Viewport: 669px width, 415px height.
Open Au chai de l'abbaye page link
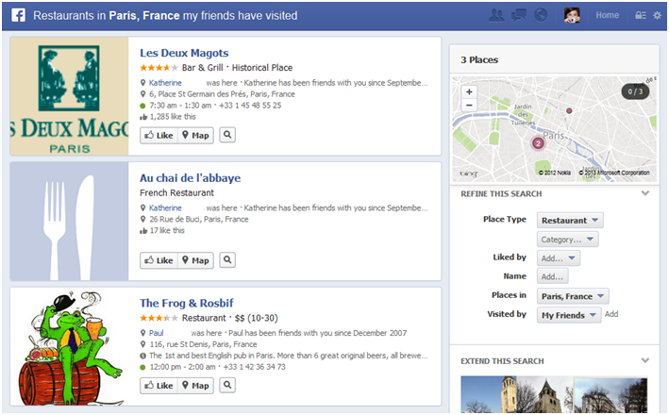click(190, 178)
